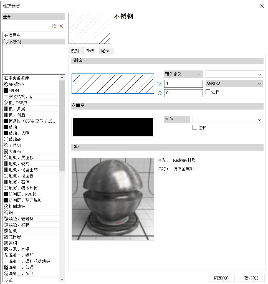This screenshot has height=284, width=268.
Task: Click the 玻璃砖 pattern icon
Action: click(x=6, y=139)
